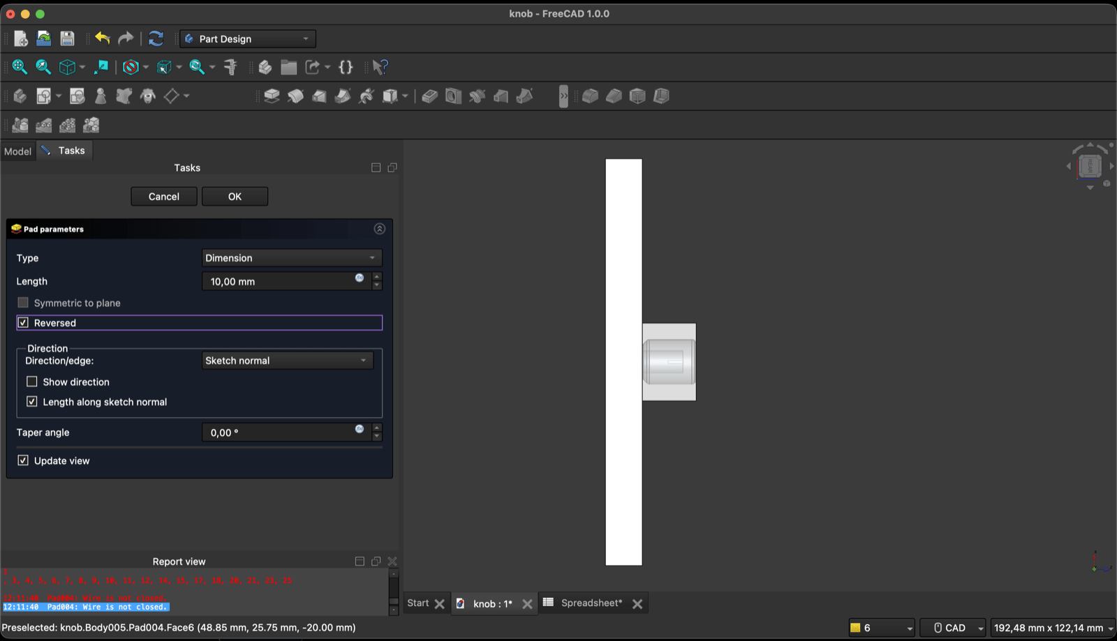Fit the selection in the view

point(43,67)
